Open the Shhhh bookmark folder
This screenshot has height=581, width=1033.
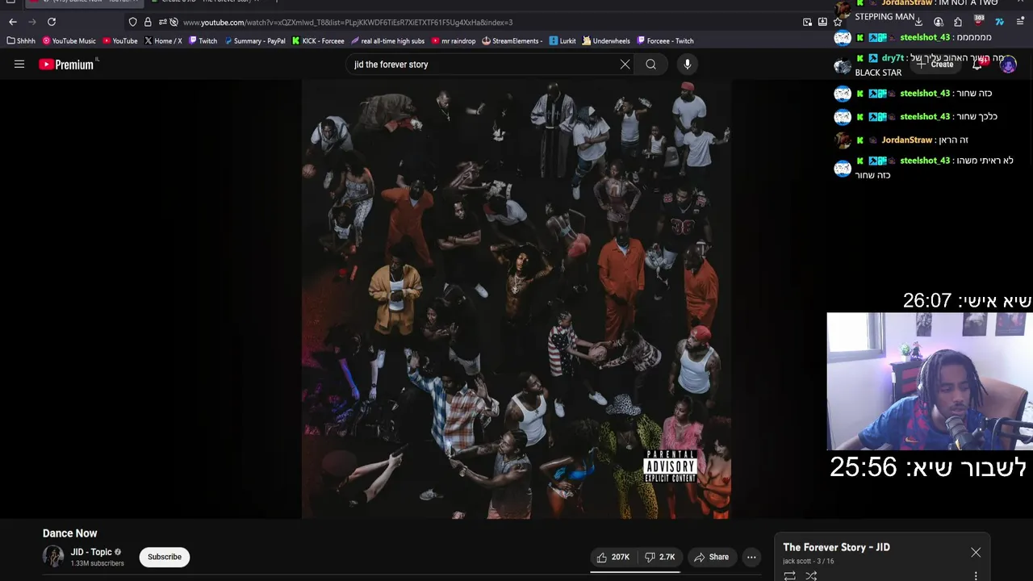tap(21, 41)
